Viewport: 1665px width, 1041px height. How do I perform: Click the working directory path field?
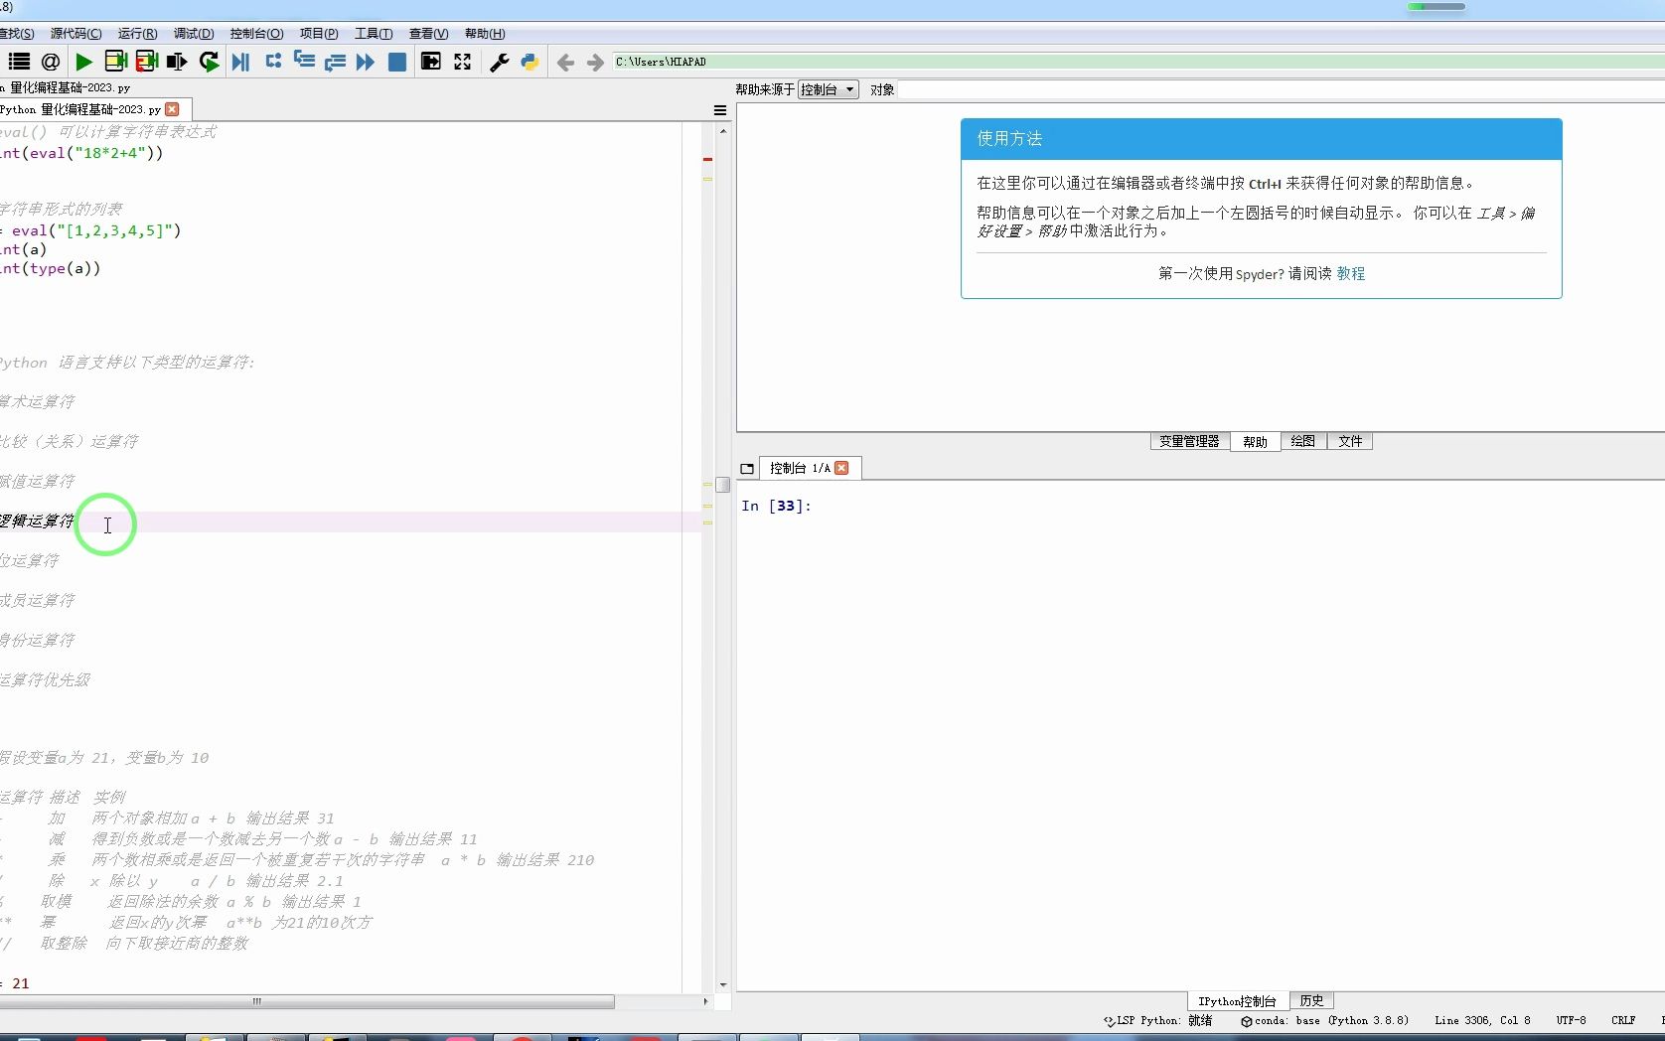[1137, 62]
